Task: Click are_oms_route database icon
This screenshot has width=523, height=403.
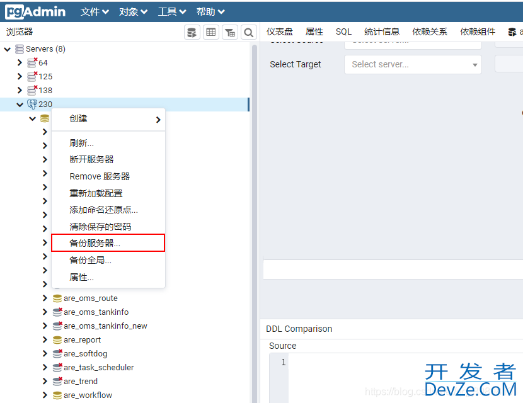Action: [57, 298]
